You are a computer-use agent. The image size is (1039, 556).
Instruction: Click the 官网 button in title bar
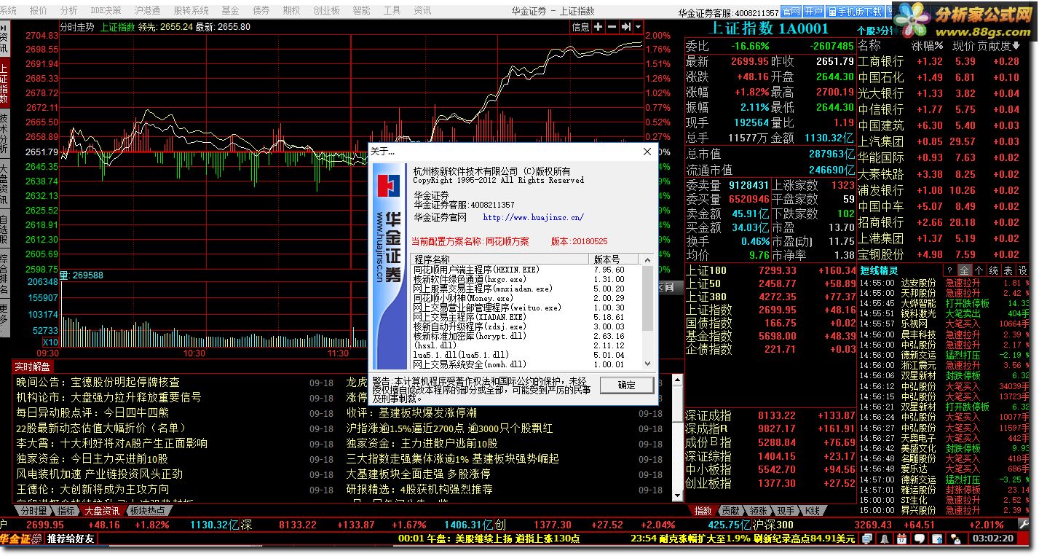791,12
